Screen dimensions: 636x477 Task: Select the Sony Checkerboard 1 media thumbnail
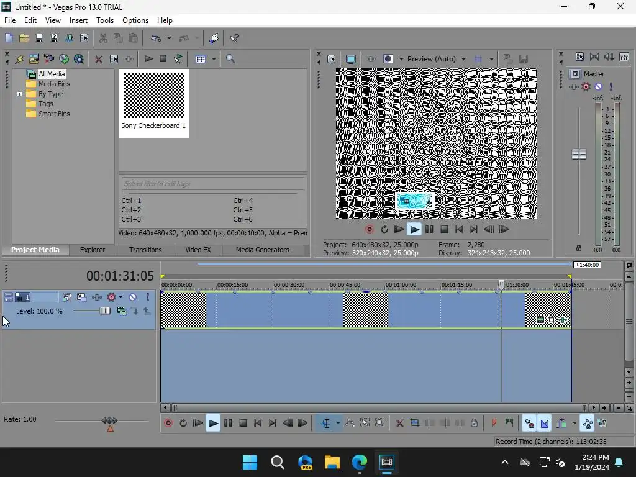click(154, 103)
